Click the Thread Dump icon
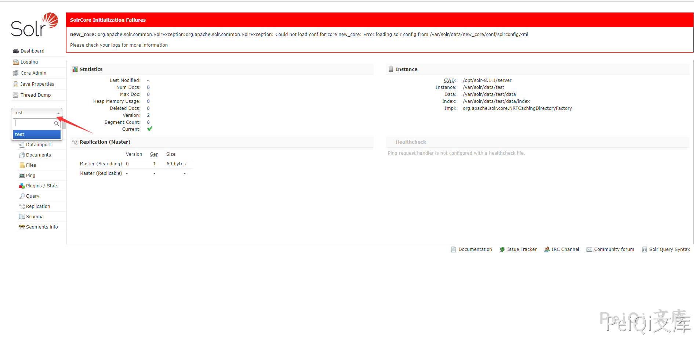 (16, 95)
